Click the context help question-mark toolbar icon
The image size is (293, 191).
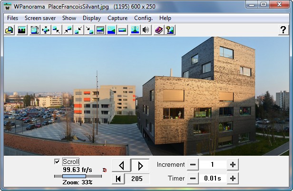[169, 30]
